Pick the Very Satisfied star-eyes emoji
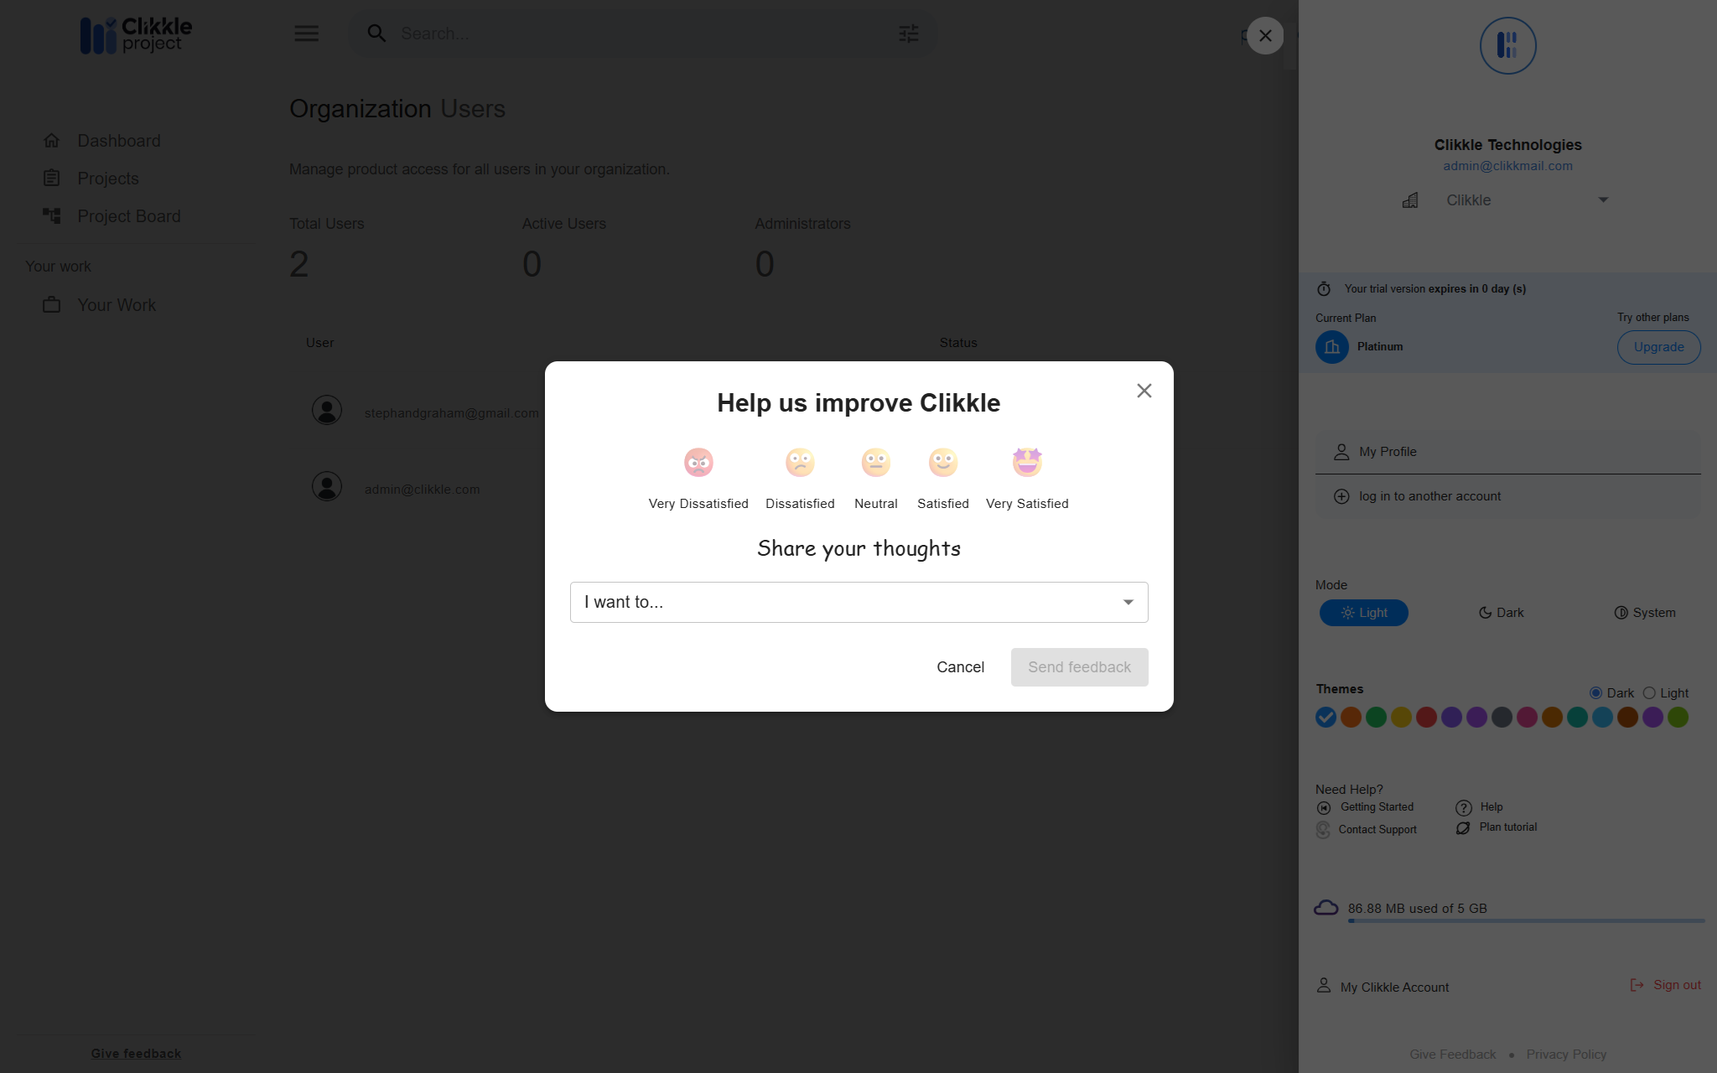 pyautogui.click(x=1026, y=462)
